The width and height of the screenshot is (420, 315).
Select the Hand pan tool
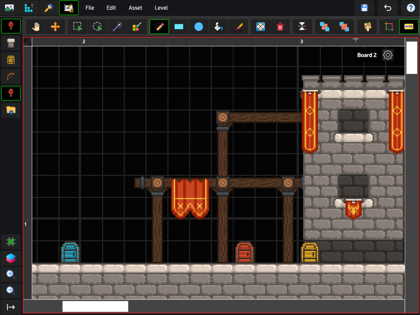point(36,27)
